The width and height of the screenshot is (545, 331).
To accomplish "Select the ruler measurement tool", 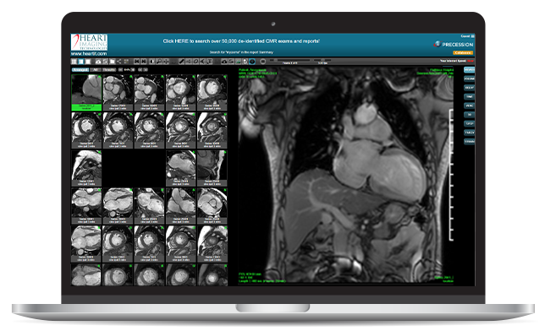I will coord(189,62).
